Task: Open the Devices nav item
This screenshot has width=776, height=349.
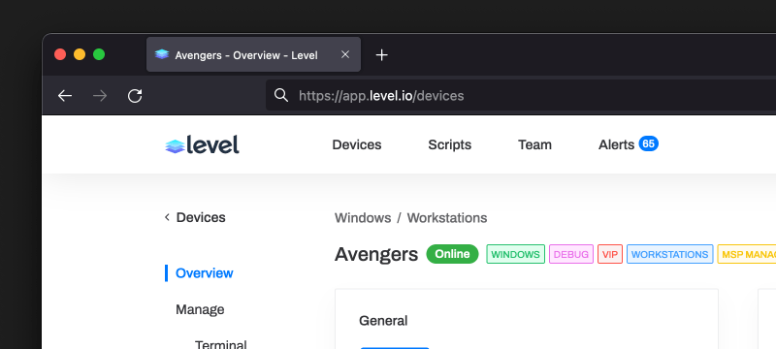Action: [x=357, y=144]
